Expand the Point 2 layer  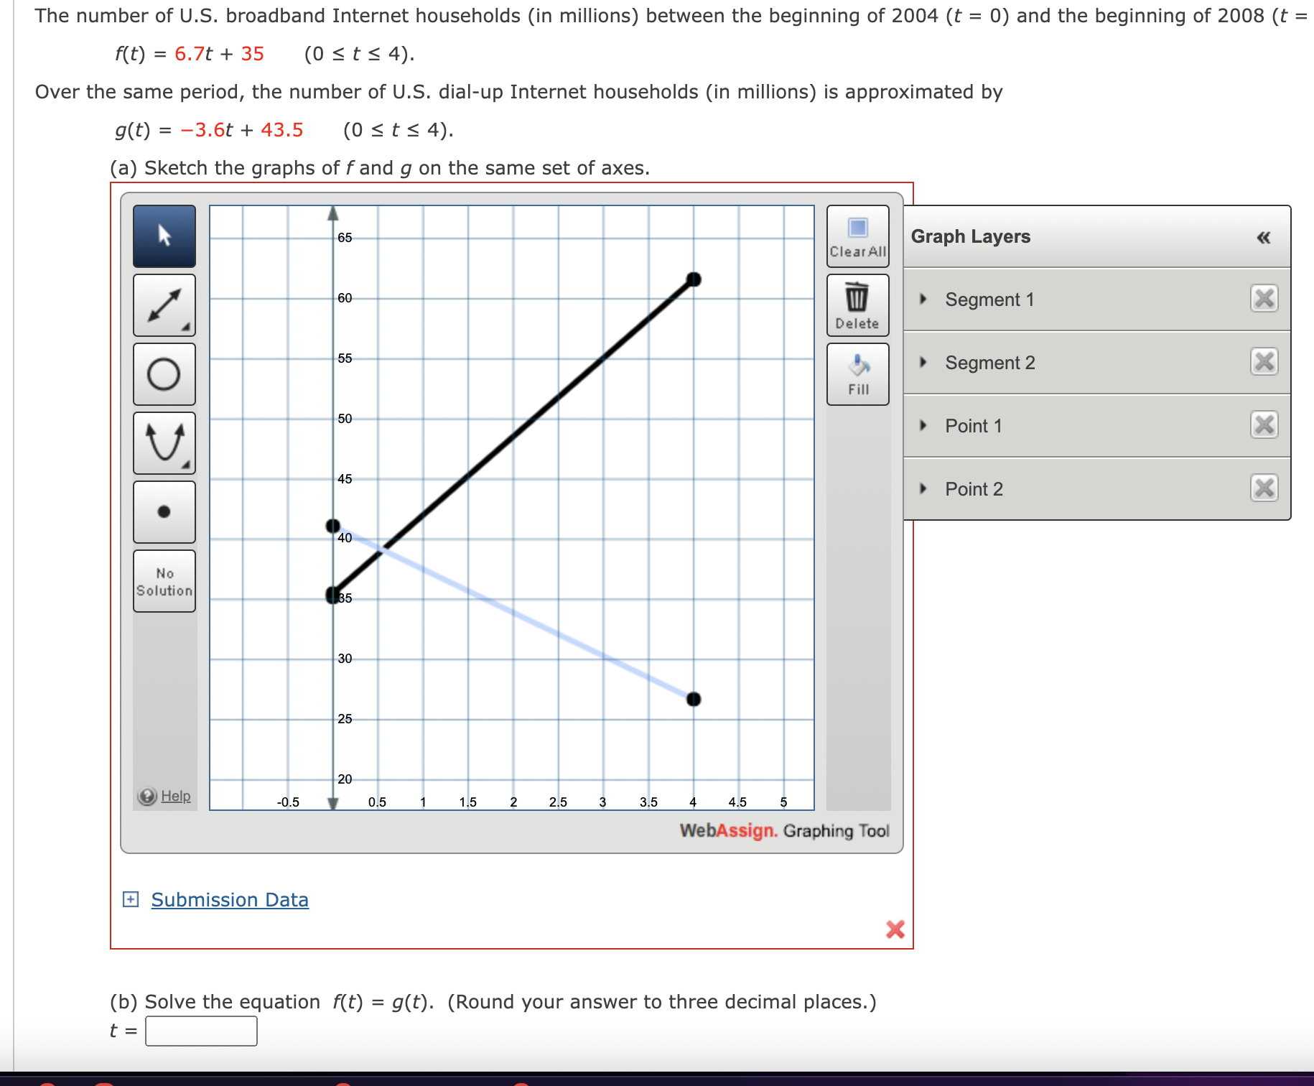(923, 489)
